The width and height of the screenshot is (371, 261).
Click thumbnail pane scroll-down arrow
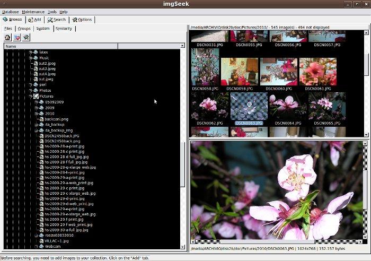[x=366, y=135]
